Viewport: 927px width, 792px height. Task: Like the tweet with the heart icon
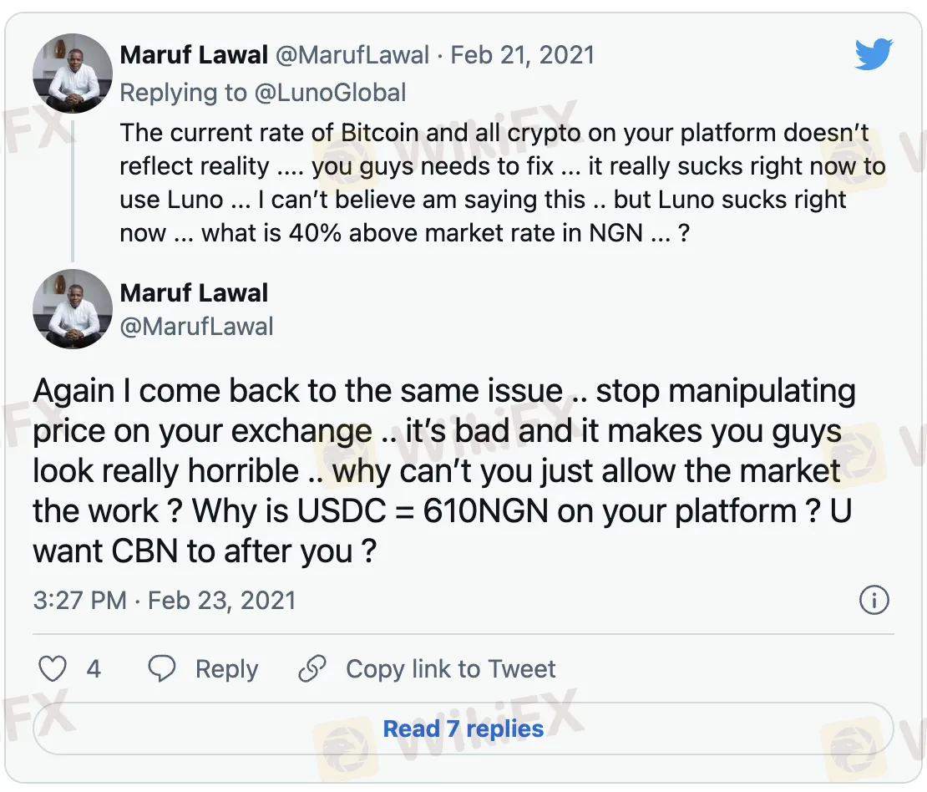tap(53, 668)
